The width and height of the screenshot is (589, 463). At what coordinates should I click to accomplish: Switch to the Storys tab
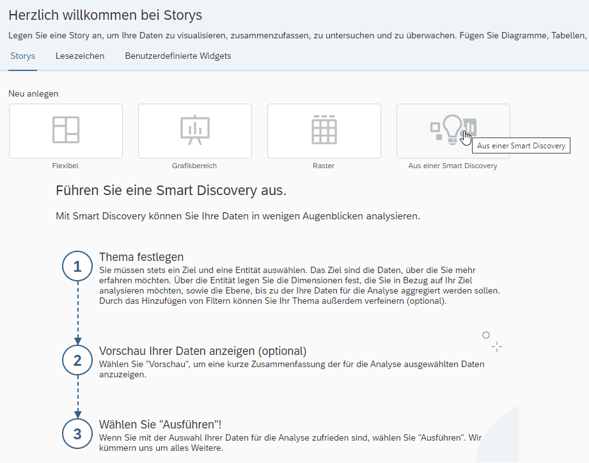[x=22, y=56]
